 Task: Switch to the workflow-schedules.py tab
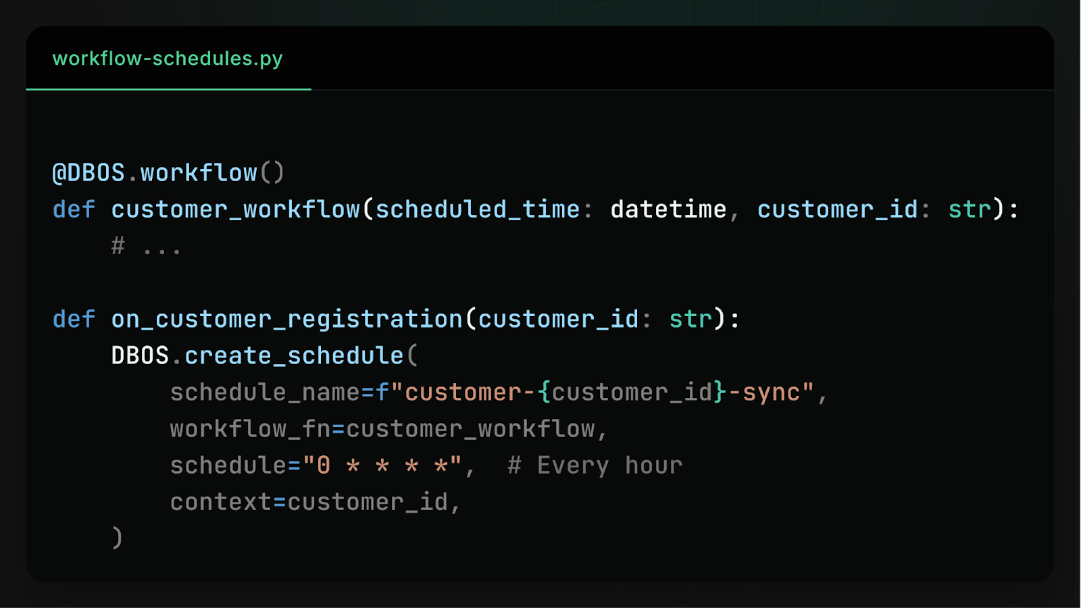tap(168, 59)
